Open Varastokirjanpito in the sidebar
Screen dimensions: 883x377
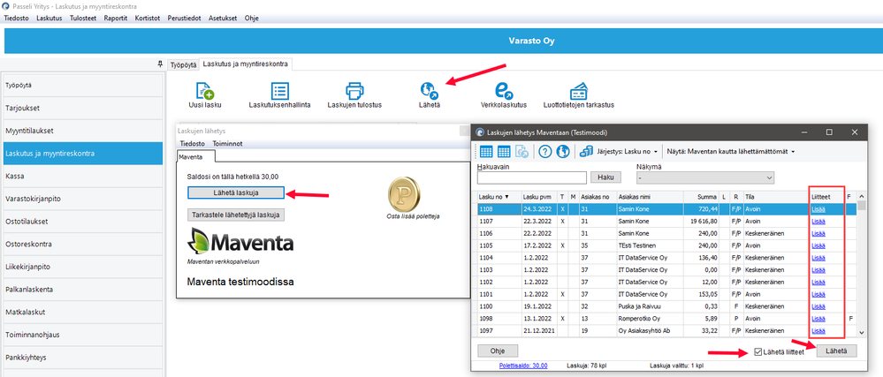pyautogui.click(x=82, y=199)
